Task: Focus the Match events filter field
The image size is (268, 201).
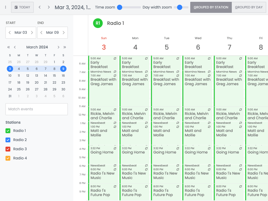Action: pos(37,109)
